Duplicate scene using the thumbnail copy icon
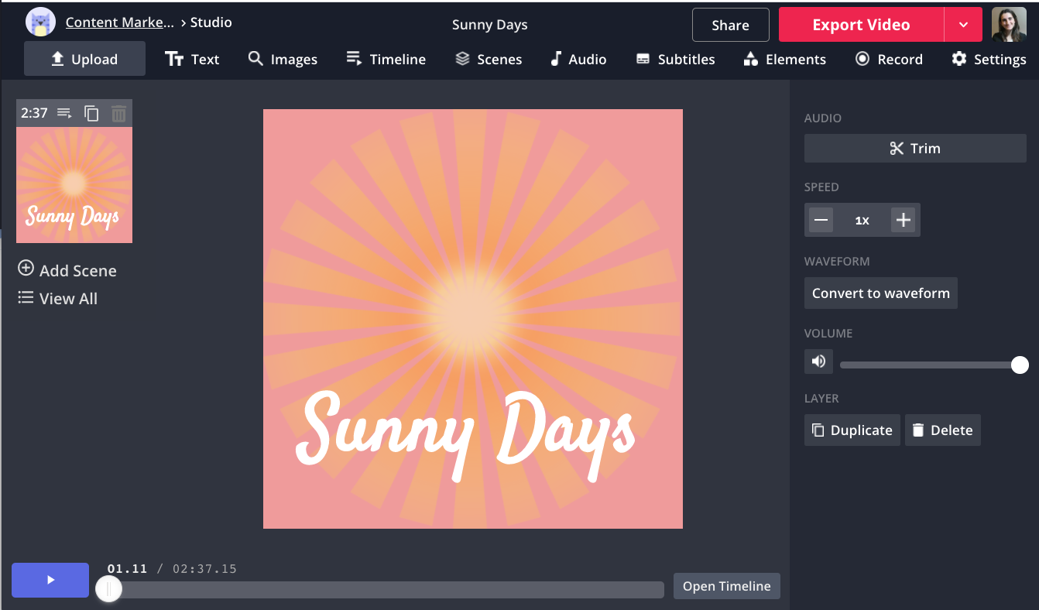 point(91,113)
